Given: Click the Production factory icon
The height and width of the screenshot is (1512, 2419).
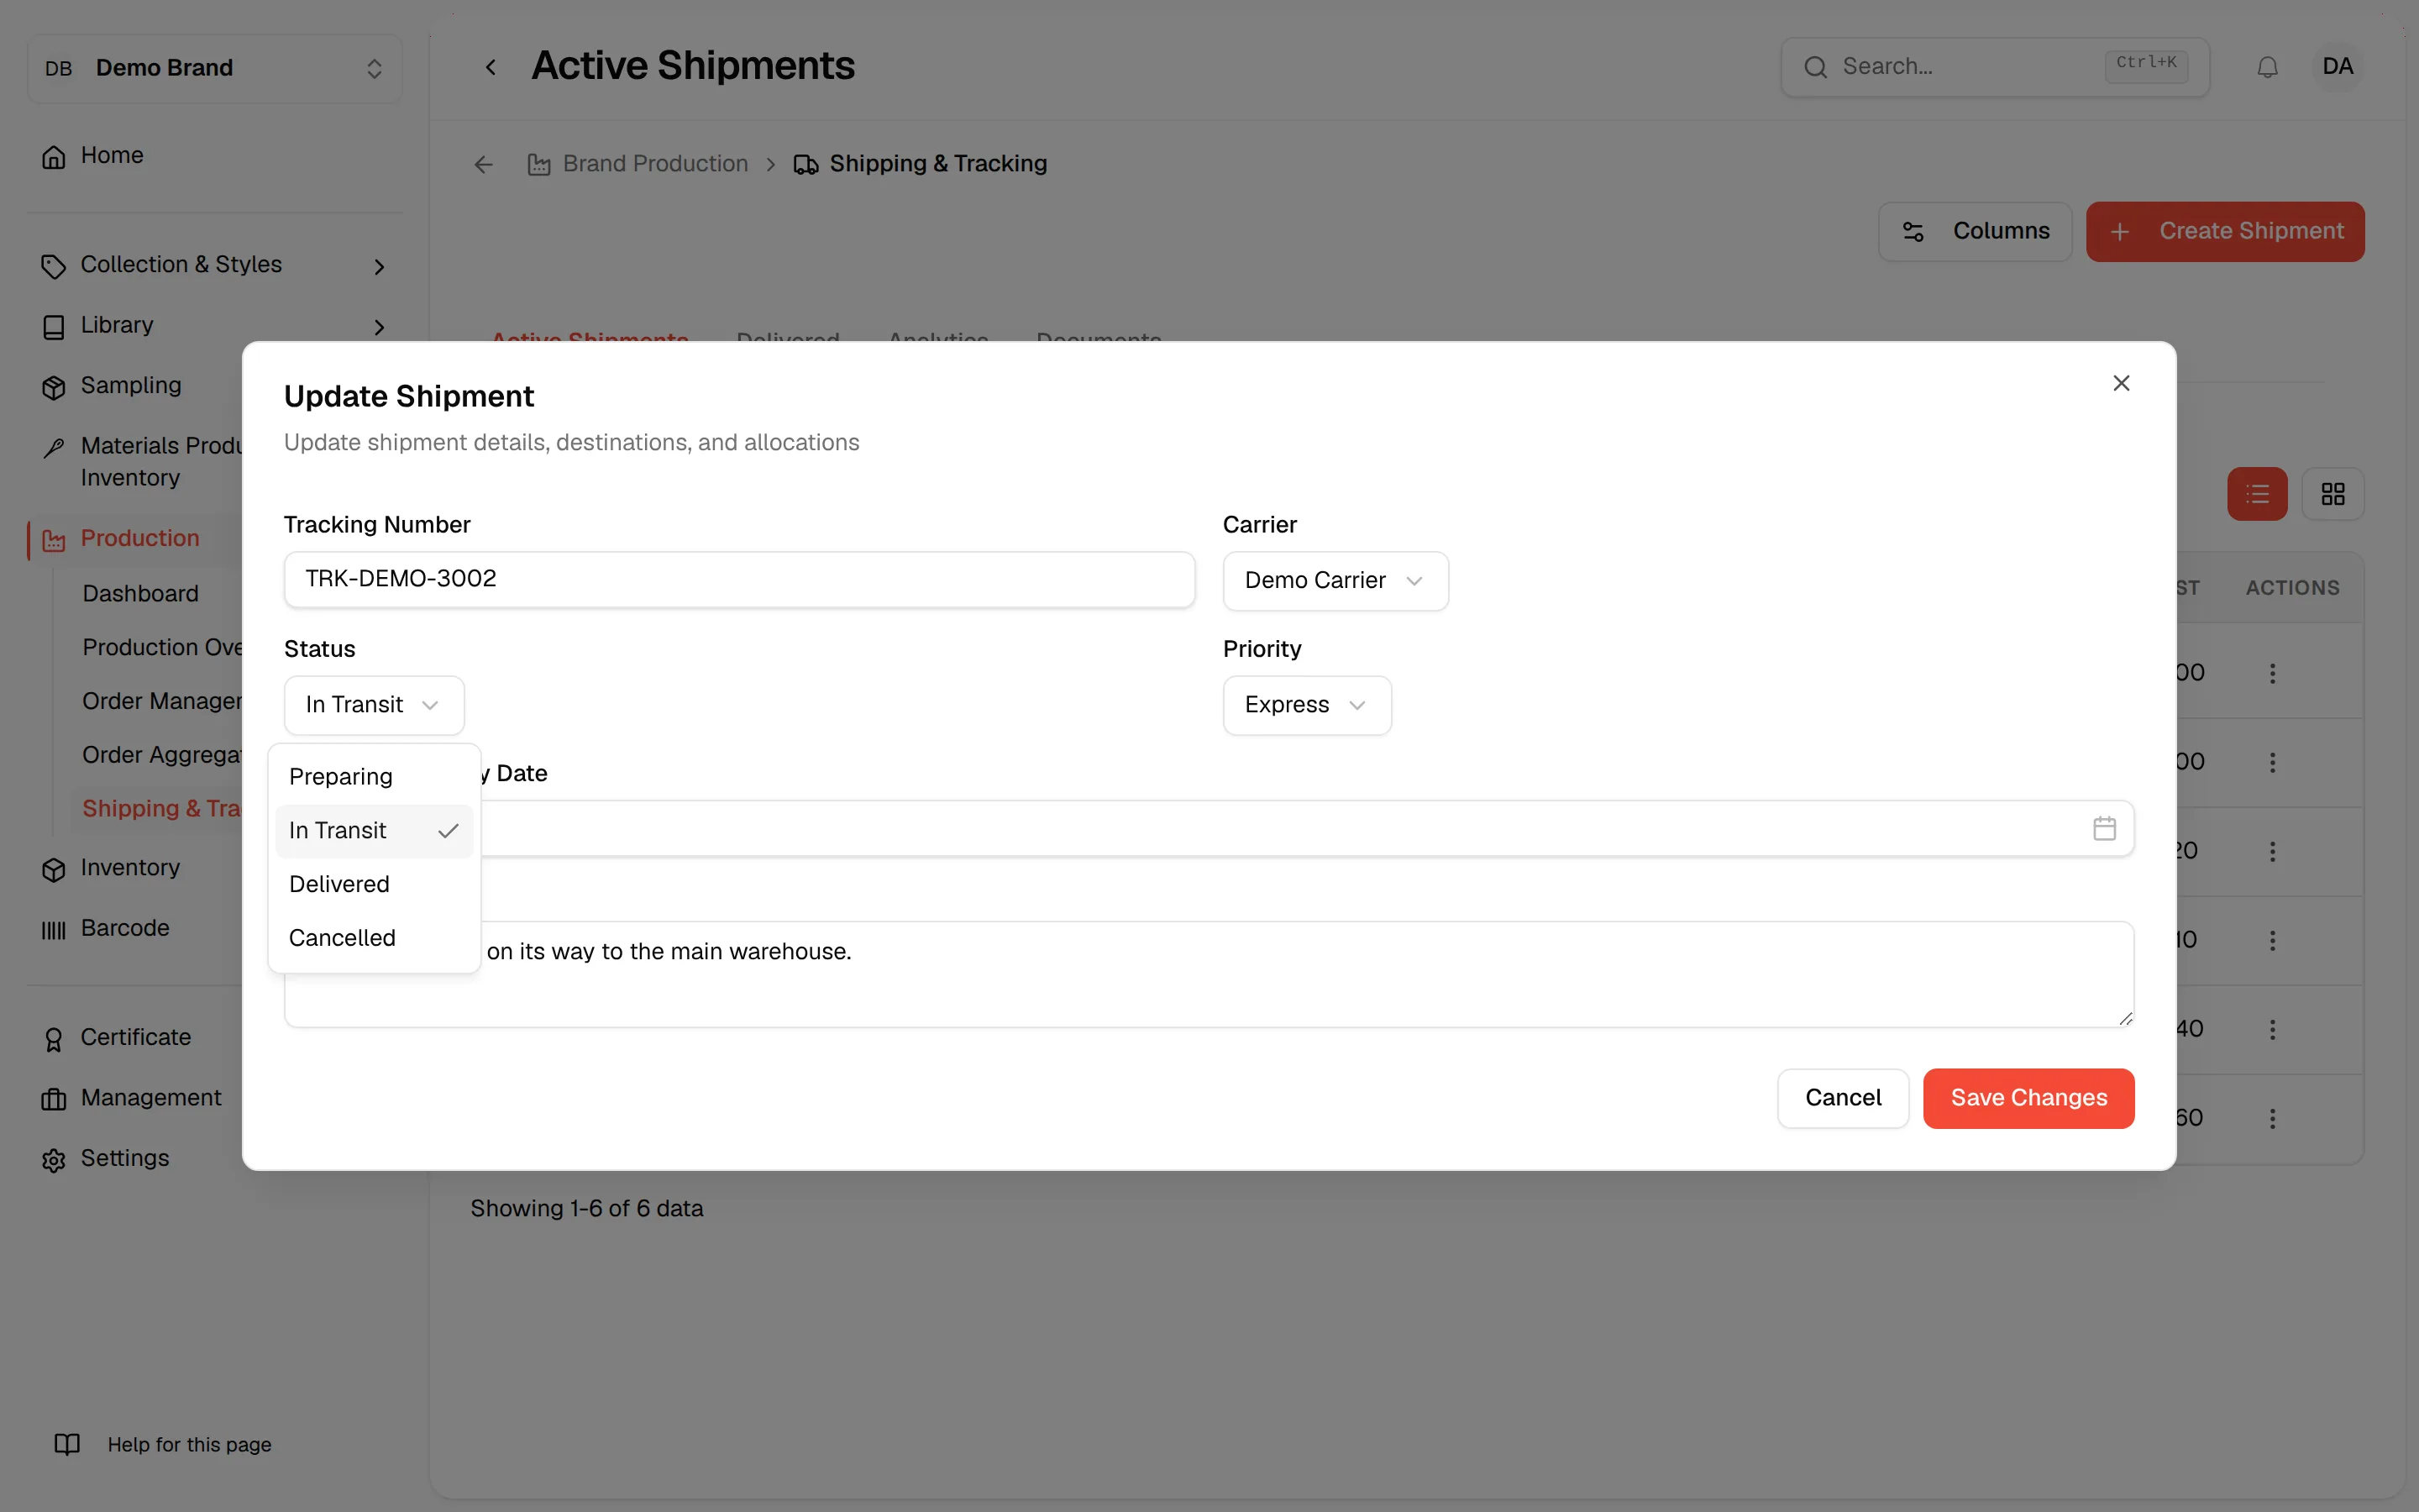Looking at the screenshot, I should [54, 540].
